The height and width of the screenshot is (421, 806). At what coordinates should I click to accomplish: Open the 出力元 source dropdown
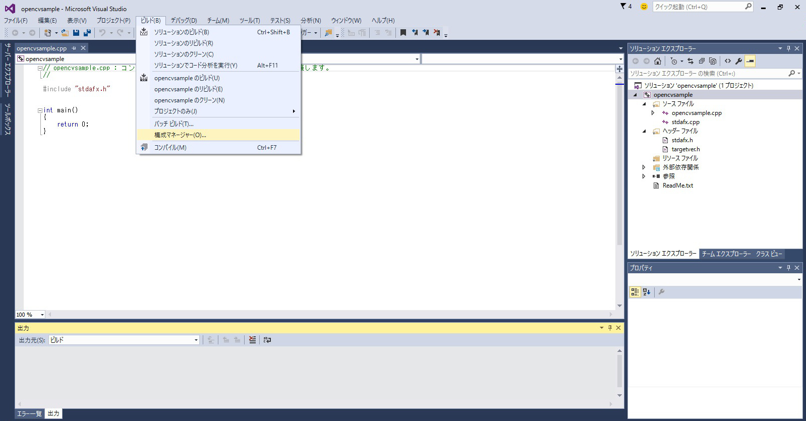[196, 340]
